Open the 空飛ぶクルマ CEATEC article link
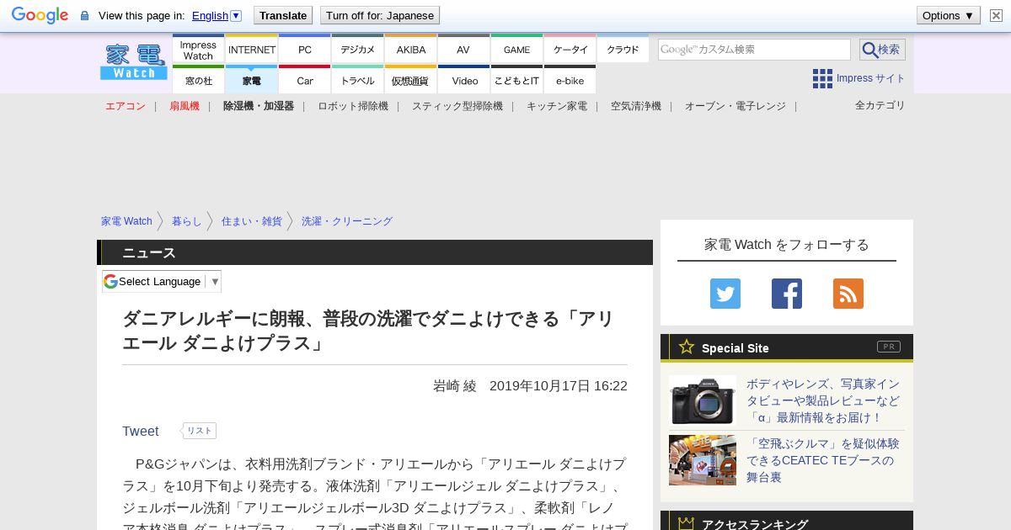 (822, 460)
